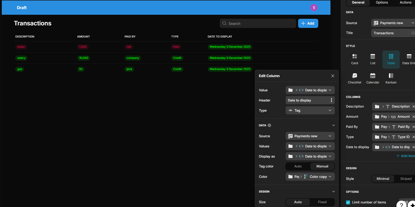Switch to the Options tab
The height and width of the screenshot is (207, 415).
tap(382, 3)
